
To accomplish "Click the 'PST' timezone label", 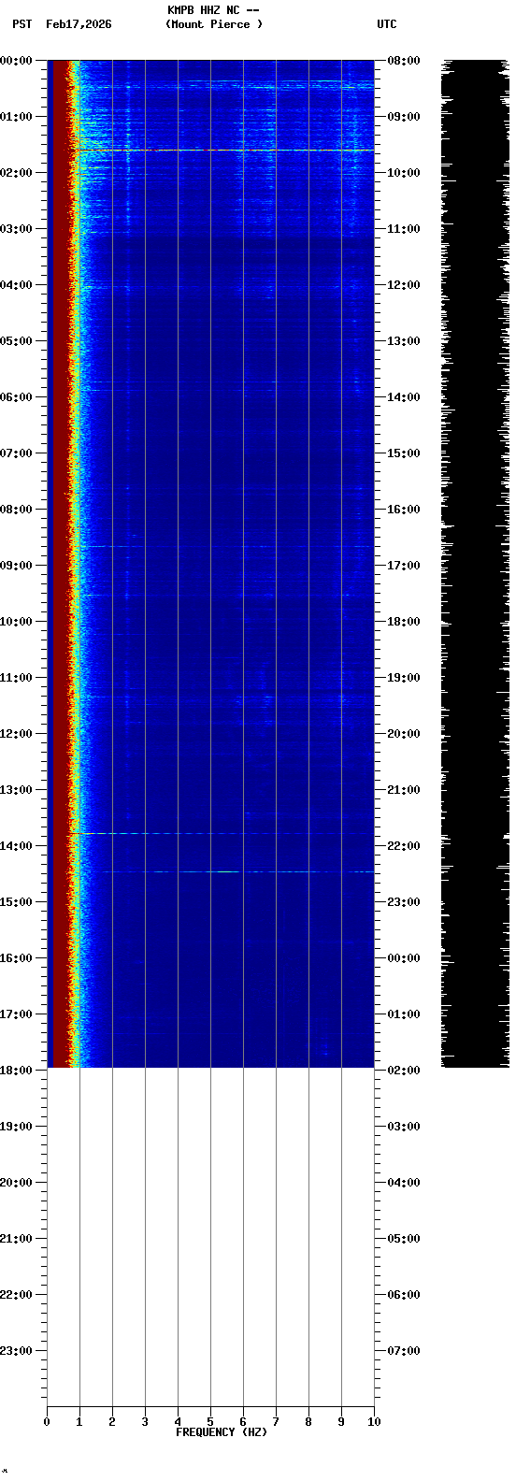I will [22, 24].
